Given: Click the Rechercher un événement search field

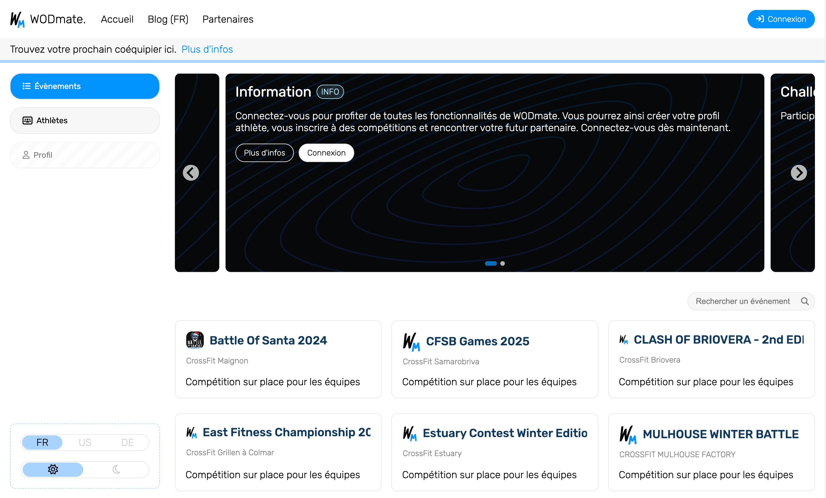Looking at the screenshot, I should pyautogui.click(x=744, y=301).
